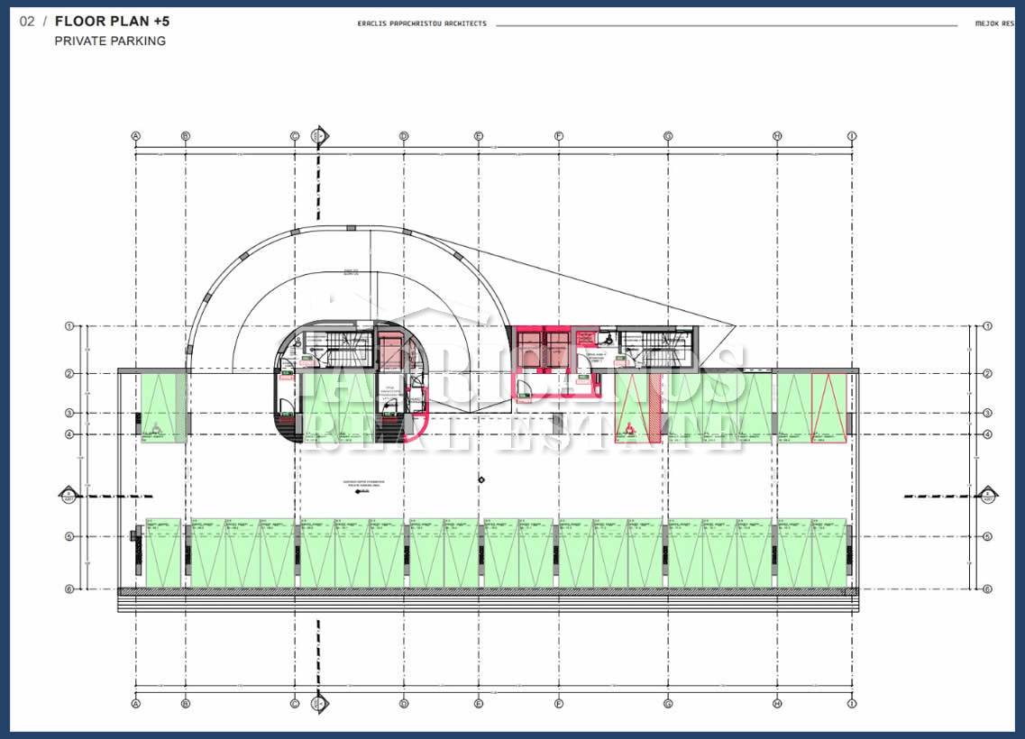Click the wheelchair symbol in the far-left parking bay
This screenshot has height=739, width=1025.
click(154, 428)
